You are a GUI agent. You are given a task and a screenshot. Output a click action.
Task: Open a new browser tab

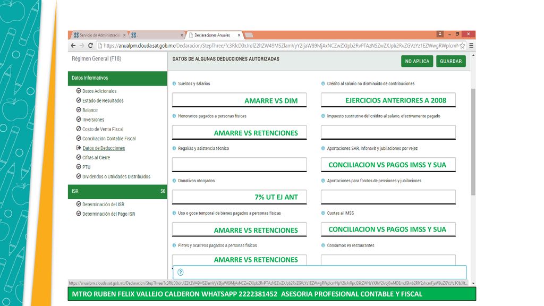click(x=249, y=35)
